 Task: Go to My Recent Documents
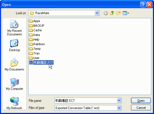coord(14,28)
